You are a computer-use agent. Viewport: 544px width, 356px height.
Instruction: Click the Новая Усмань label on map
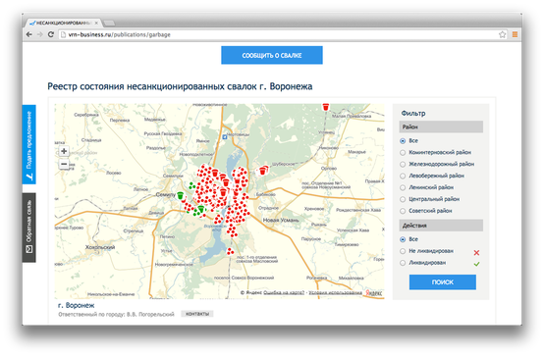[x=281, y=220]
